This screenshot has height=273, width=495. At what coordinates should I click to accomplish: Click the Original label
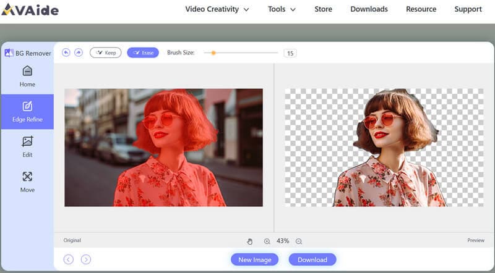pos(72,240)
